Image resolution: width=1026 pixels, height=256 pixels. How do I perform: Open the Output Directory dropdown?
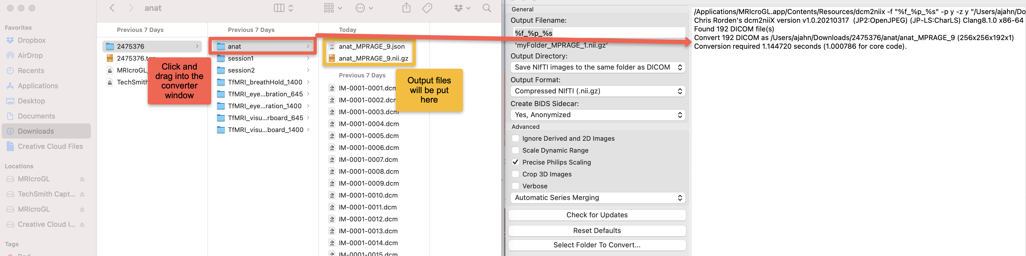(597, 67)
